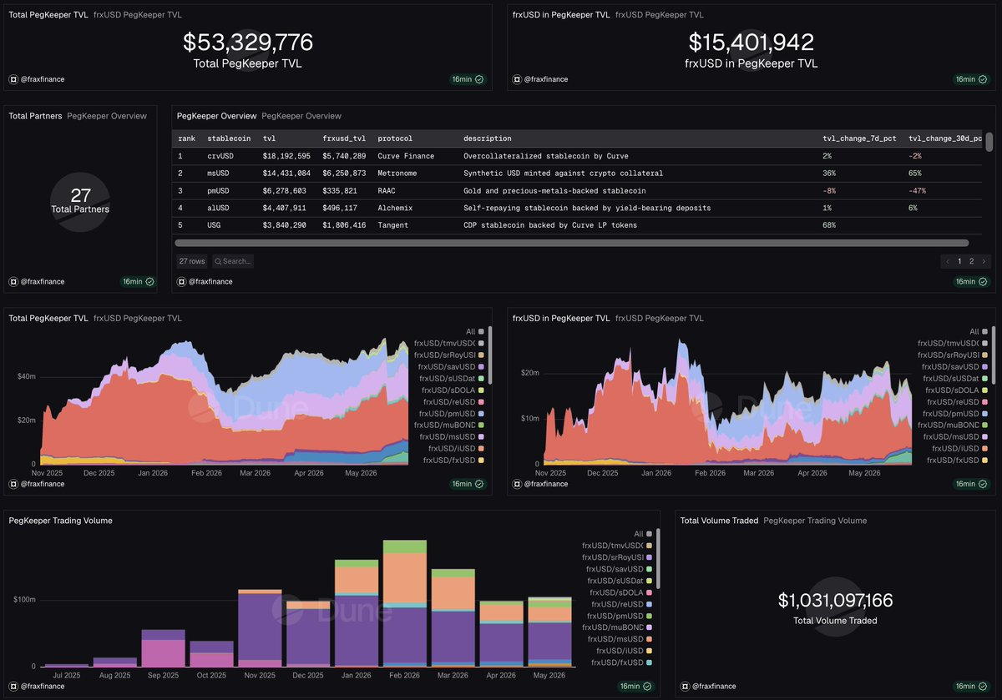
Task: Click fraxfinance avatar icon in top Total PegKeeper TVL counter
Action: 13,79
